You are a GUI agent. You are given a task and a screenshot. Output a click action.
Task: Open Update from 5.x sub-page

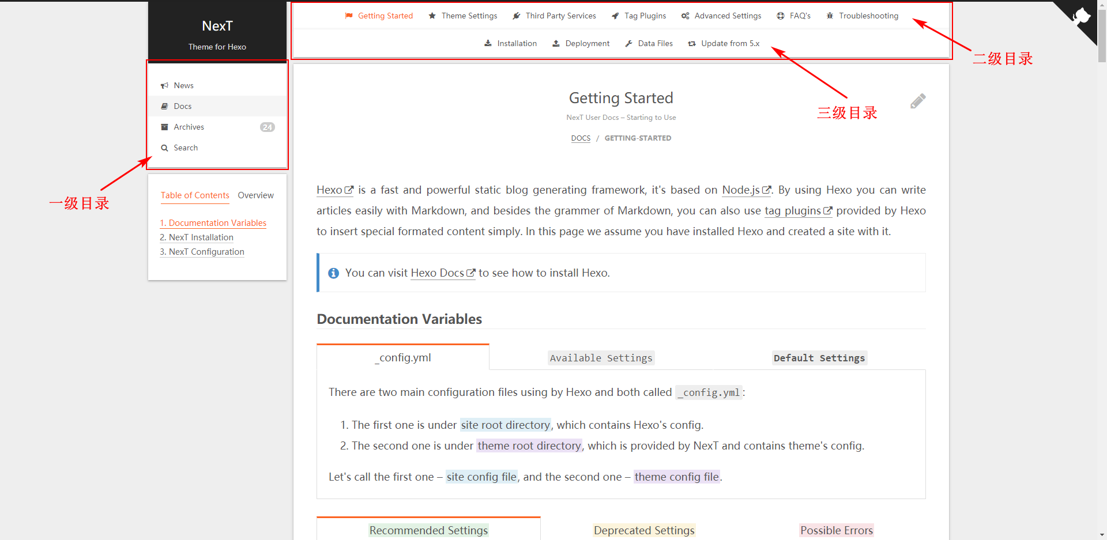click(x=724, y=43)
